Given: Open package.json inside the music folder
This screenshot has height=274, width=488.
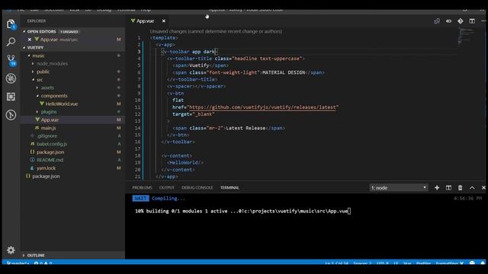Looking at the screenshot, I should (x=50, y=152).
